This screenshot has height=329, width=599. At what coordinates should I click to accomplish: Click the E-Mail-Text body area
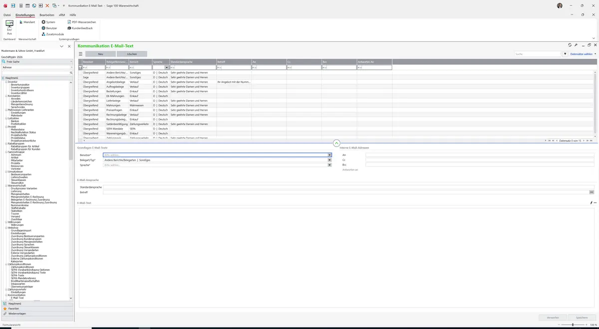coord(336,257)
